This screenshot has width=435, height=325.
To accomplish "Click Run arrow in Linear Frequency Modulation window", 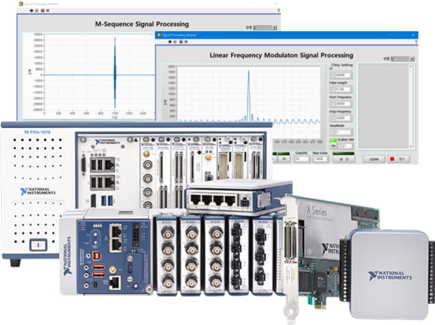I will pos(170,42).
